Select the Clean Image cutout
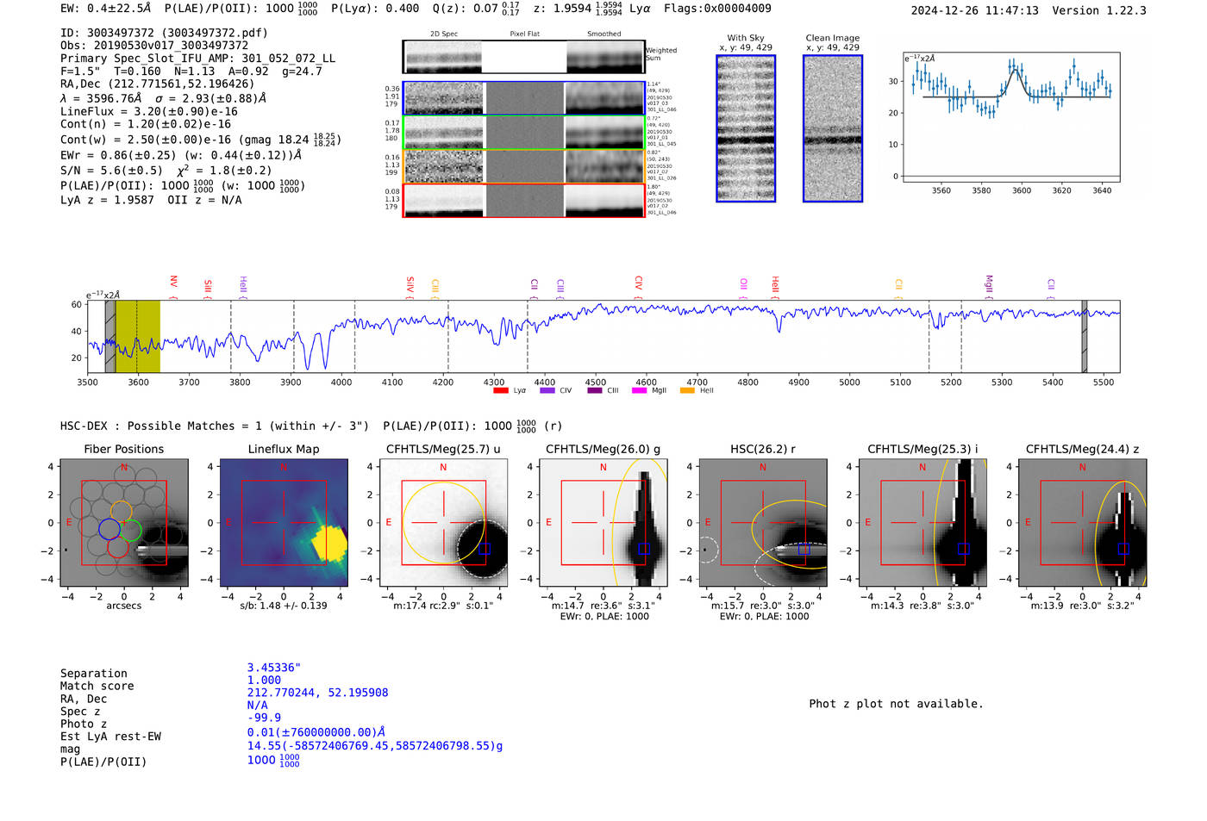The image size is (1207, 821). coord(833,128)
